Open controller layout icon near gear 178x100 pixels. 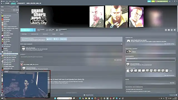point(169,30)
